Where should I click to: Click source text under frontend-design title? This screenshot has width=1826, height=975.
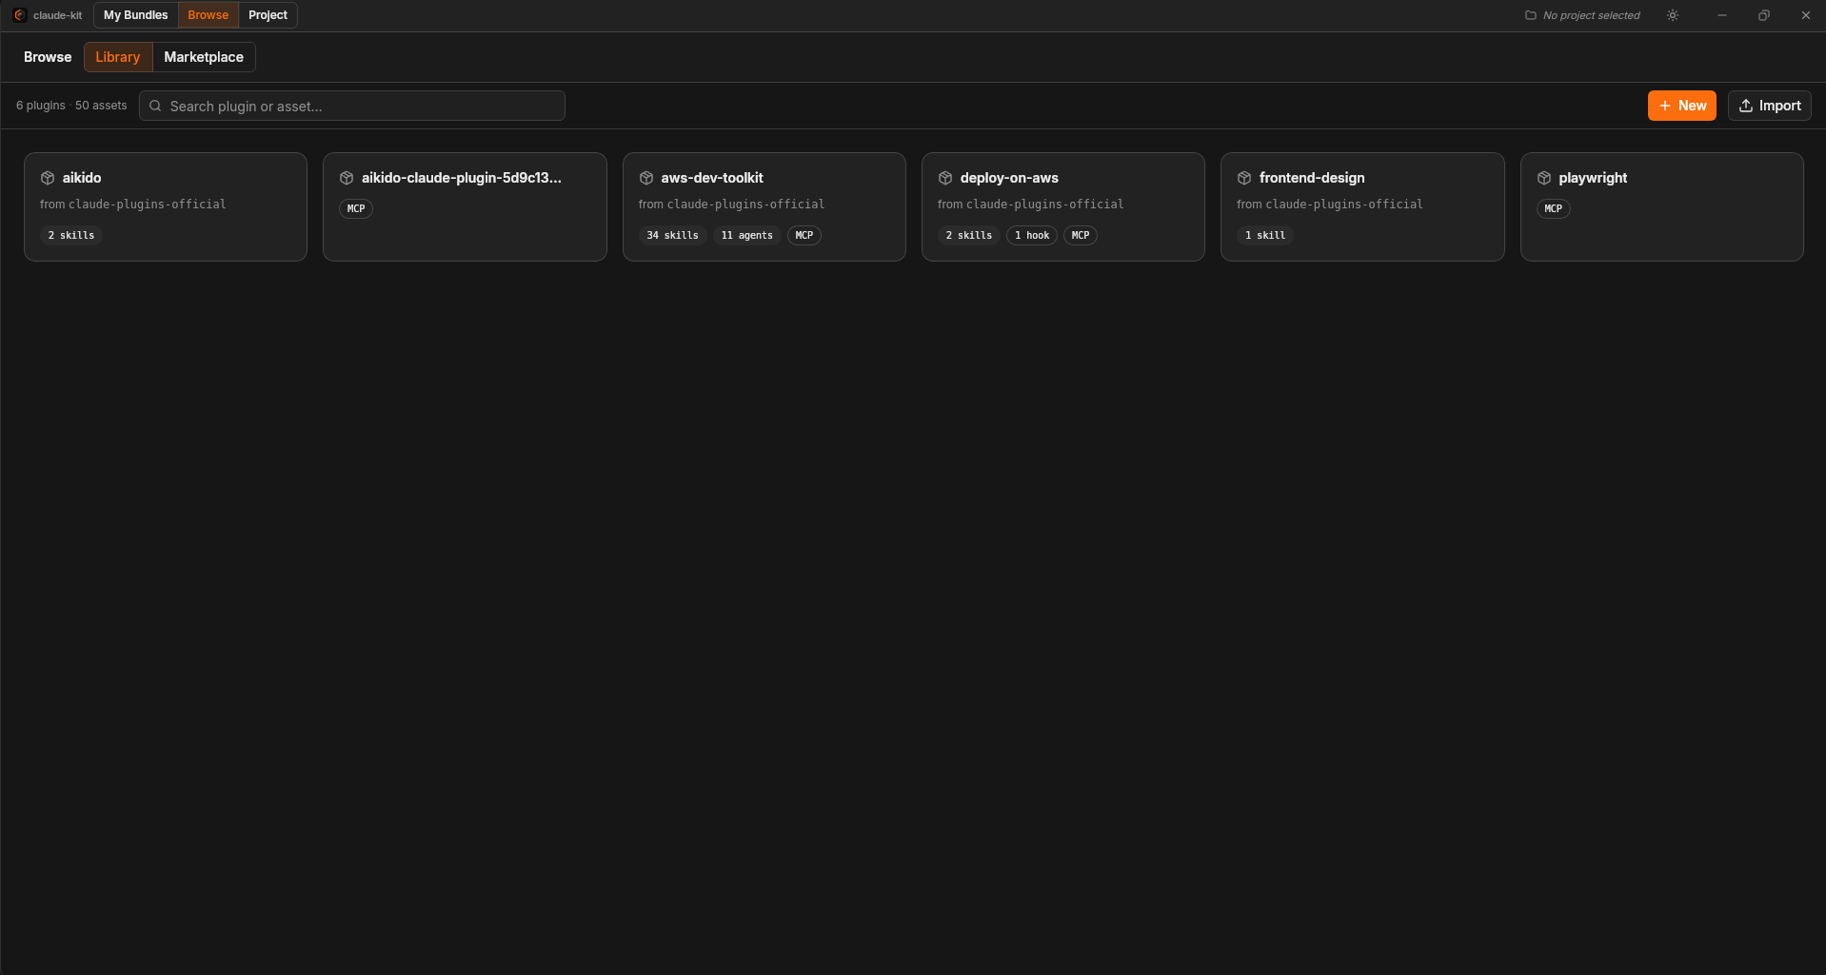tap(1330, 205)
